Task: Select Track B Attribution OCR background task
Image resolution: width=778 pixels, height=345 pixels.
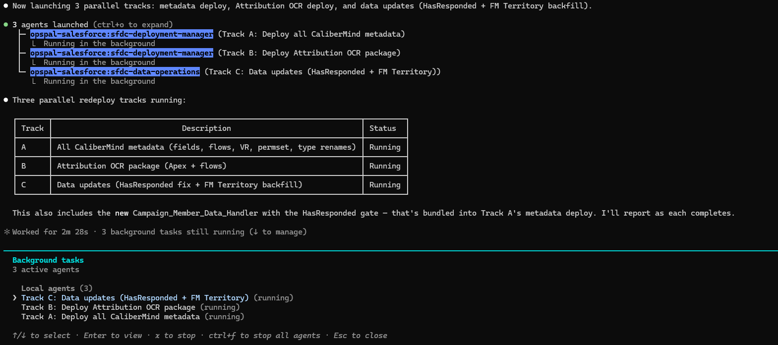Action: coord(130,307)
